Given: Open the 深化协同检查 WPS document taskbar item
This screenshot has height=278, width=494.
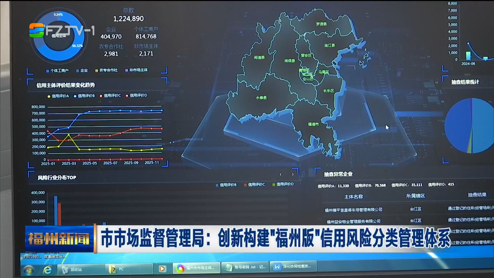Looking at the screenshot, I should 293,266.
